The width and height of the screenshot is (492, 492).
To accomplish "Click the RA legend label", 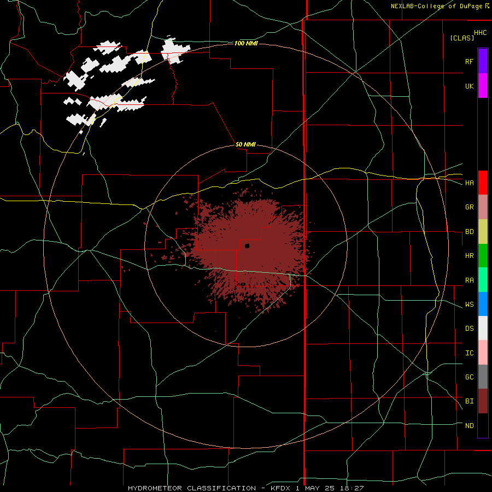I will click(469, 280).
